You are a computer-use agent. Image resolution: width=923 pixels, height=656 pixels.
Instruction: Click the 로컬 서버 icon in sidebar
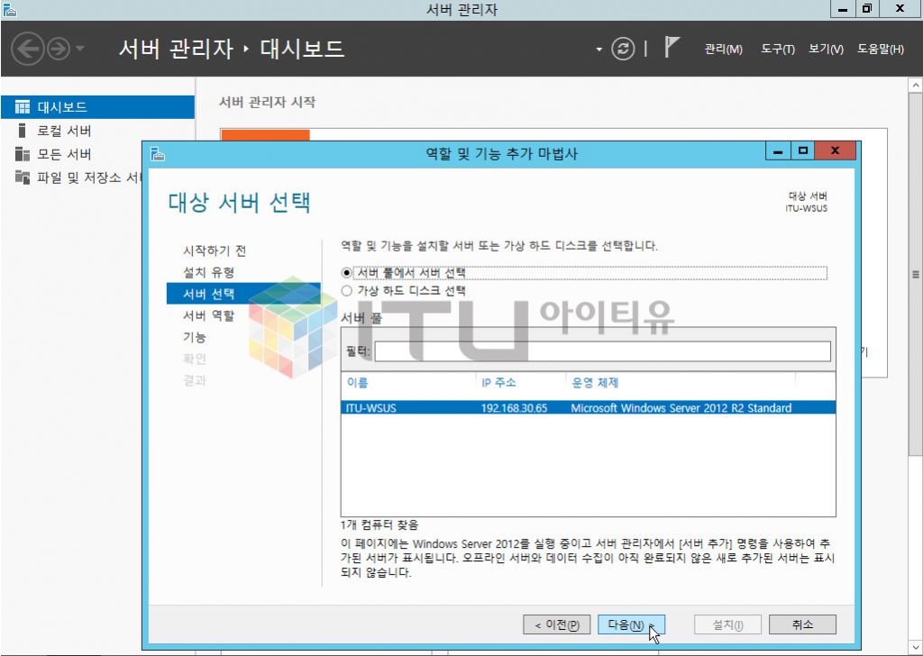(x=23, y=131)
